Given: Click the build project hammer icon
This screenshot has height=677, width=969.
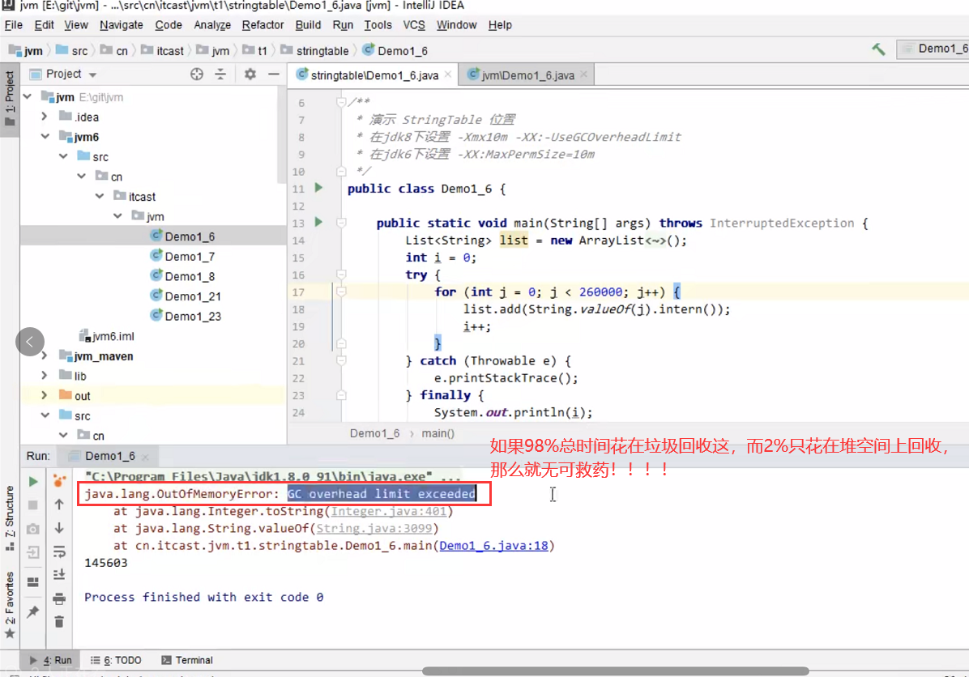Looking at the screenshot, I should (x=878, y=49).
